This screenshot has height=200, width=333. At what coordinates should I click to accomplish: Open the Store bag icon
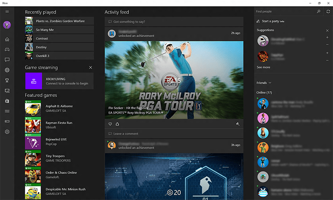[7, 101]
